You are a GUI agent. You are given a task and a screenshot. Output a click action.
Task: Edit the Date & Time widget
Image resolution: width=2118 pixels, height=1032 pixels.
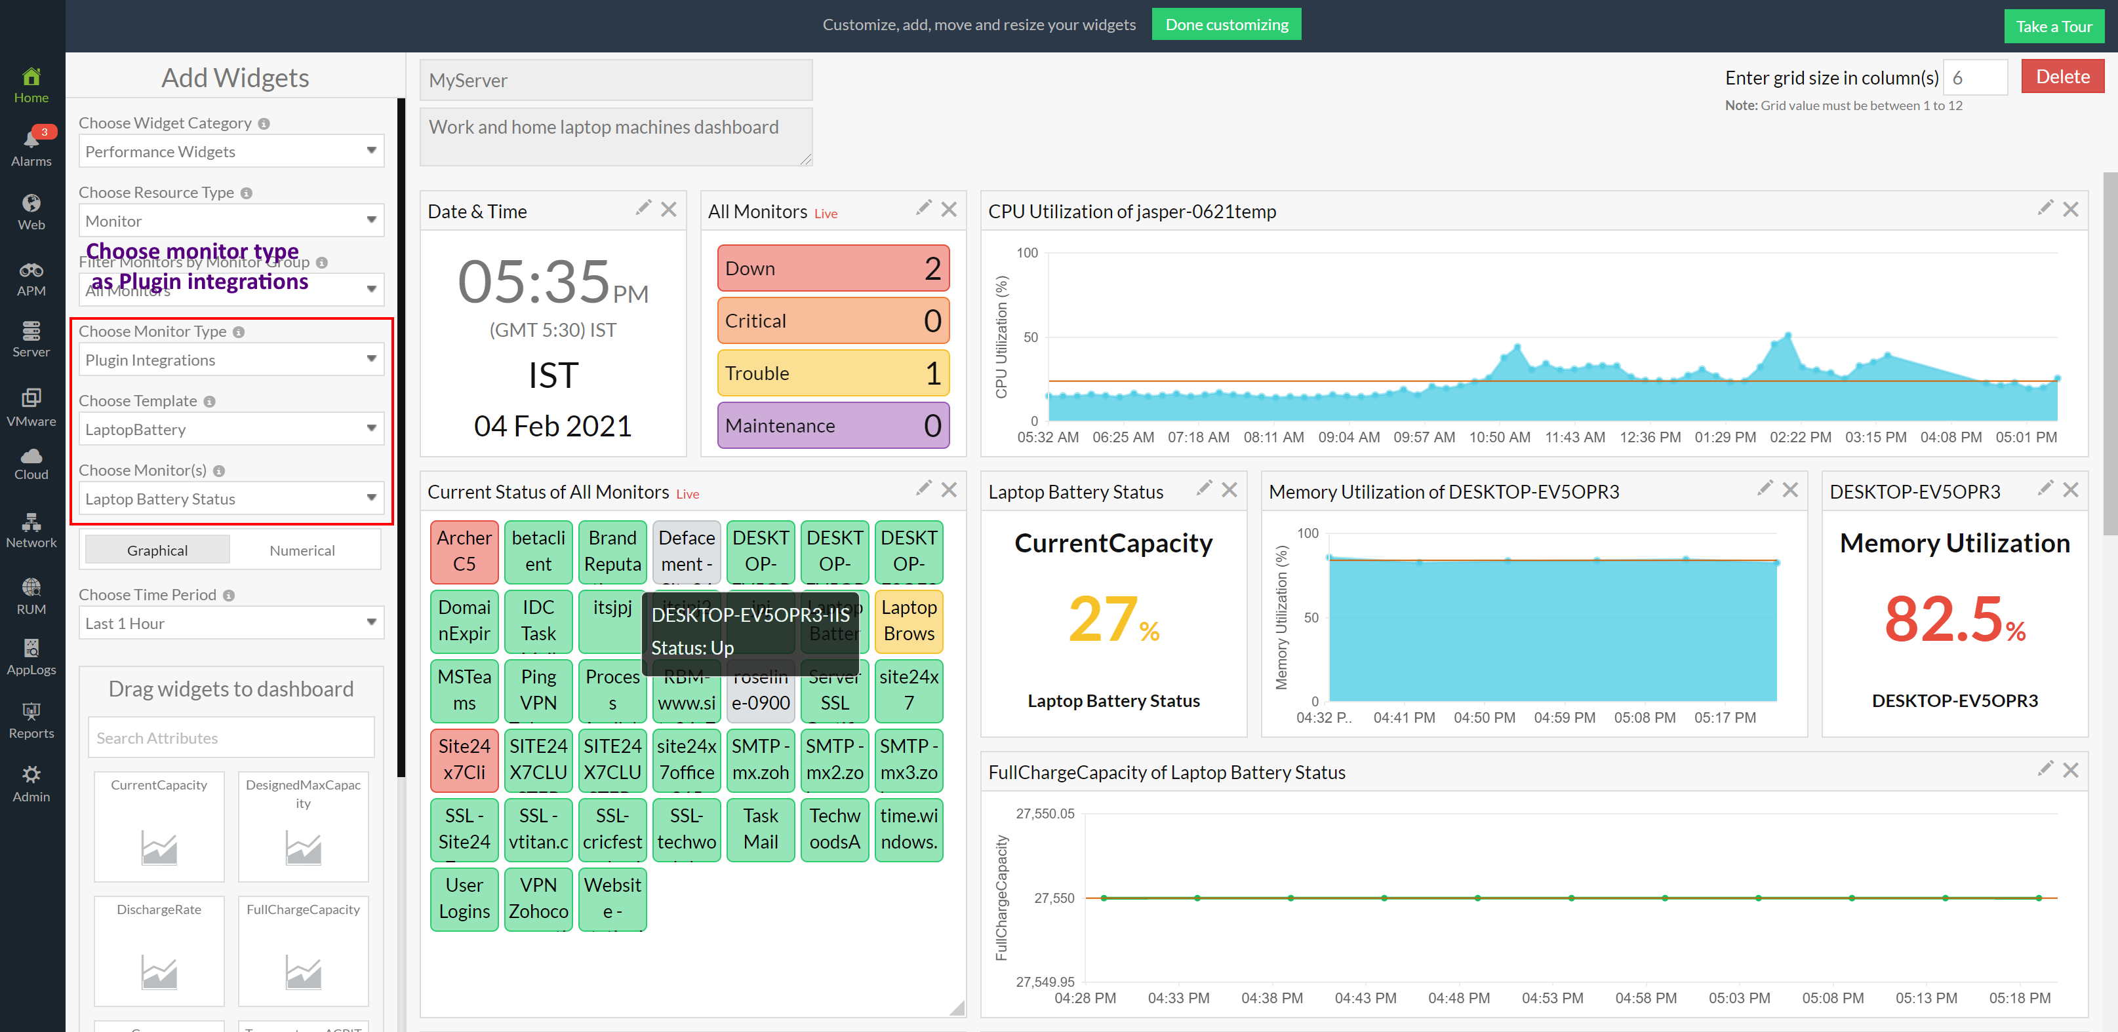643,208
